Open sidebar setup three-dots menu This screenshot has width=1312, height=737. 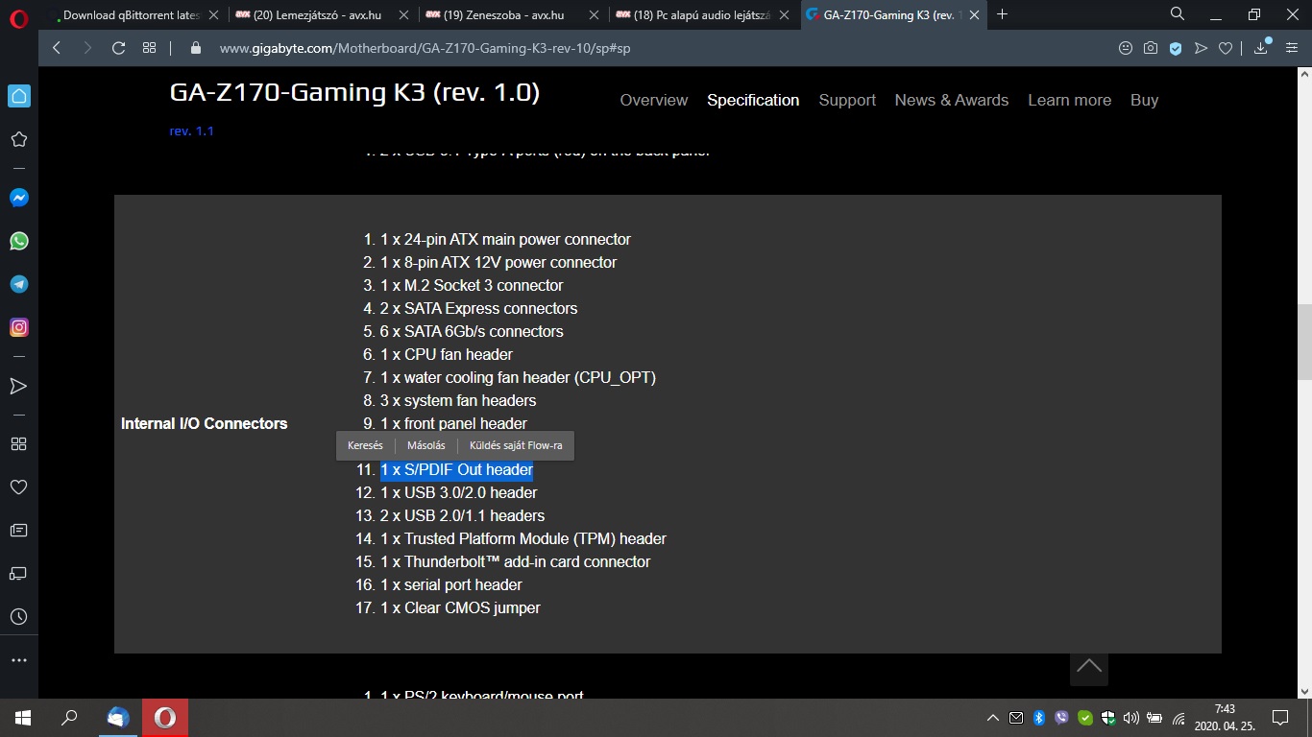coord(18,660)
